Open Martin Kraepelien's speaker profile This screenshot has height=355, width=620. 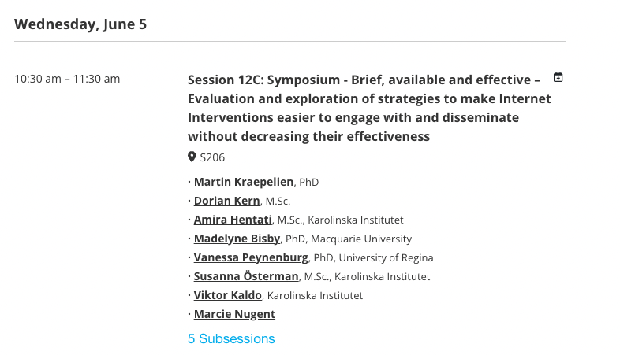[244, 182]
